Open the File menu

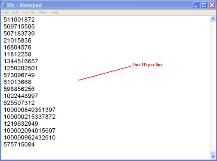[6, 12]
